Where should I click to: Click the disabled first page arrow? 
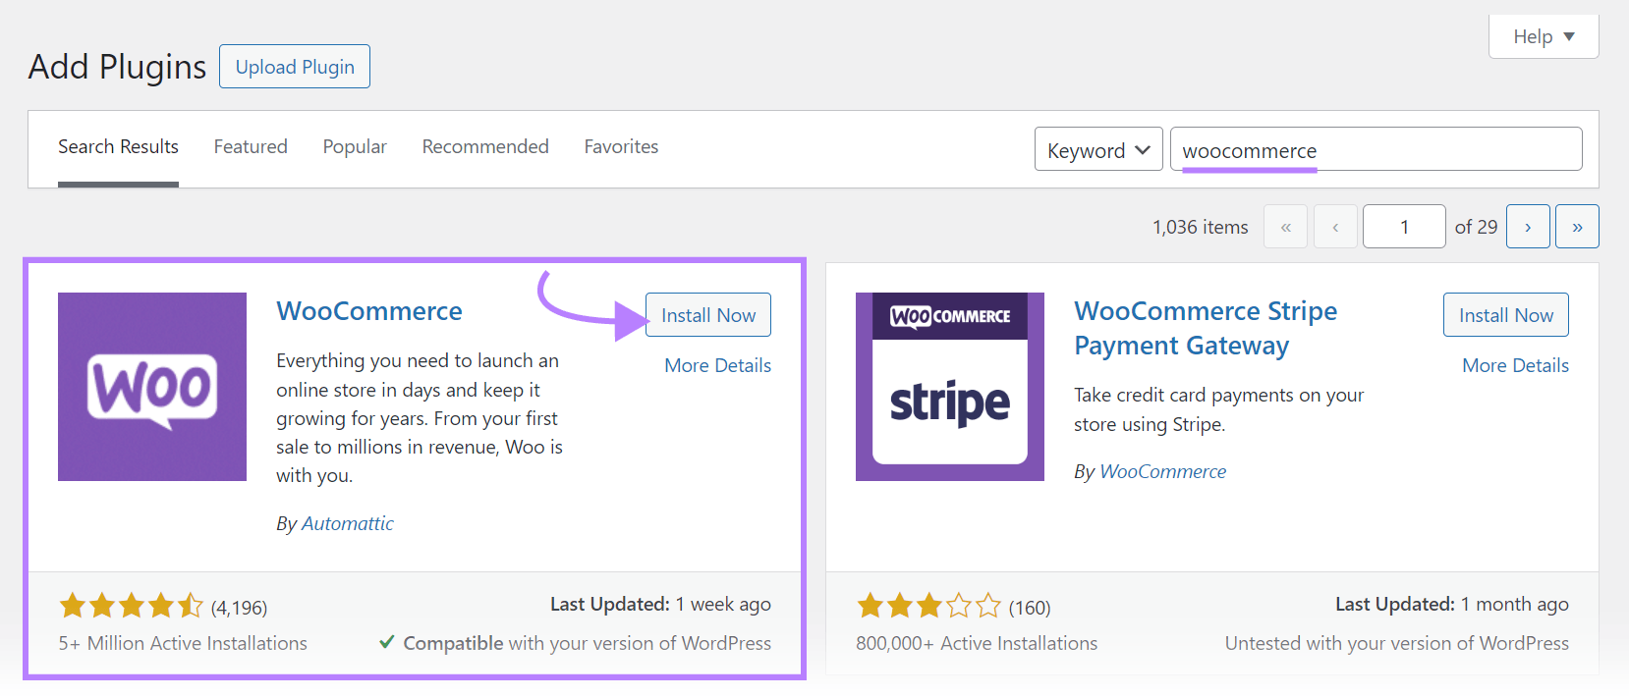tap(1285, 227)
